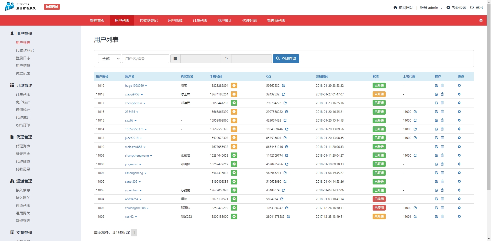Click the delete icon for user ceshi2

[x=442, y=216]
